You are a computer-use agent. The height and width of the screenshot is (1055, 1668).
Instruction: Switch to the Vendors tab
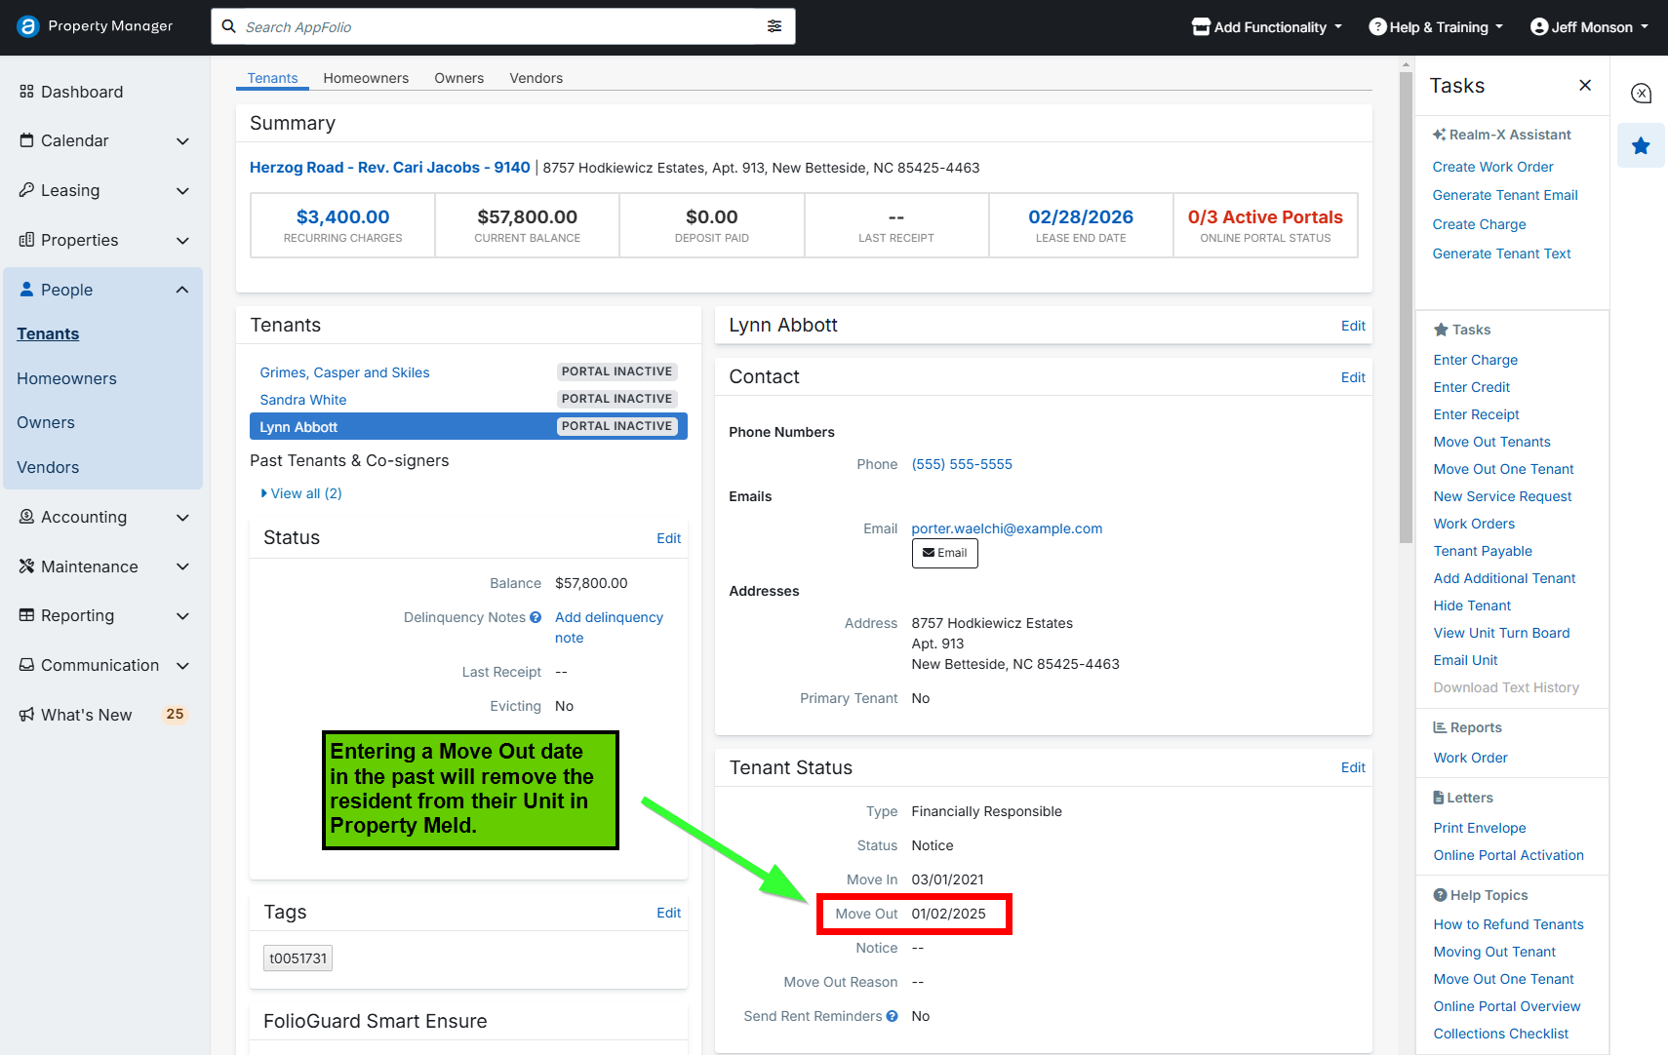536,78
